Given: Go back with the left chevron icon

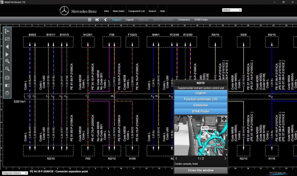Looking at the screenshot, I should 105,20.
